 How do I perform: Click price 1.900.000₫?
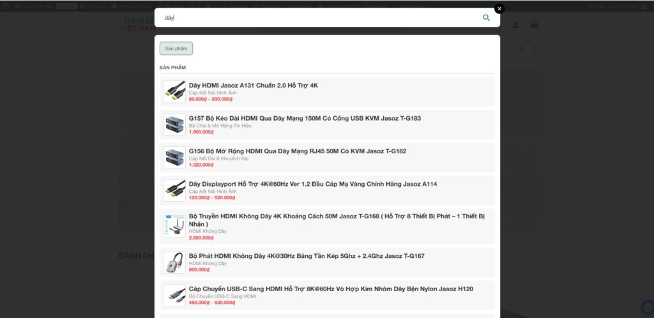201,132
